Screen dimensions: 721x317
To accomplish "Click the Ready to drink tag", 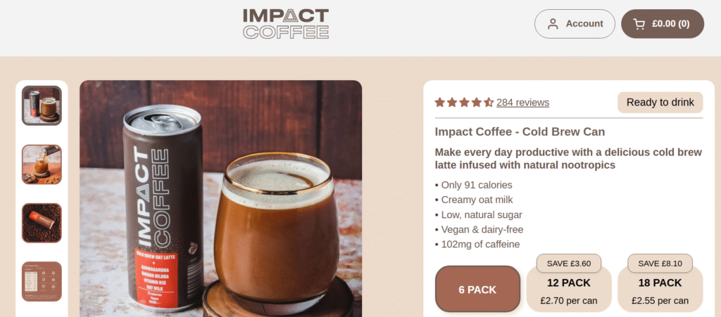I will point(660,103).
